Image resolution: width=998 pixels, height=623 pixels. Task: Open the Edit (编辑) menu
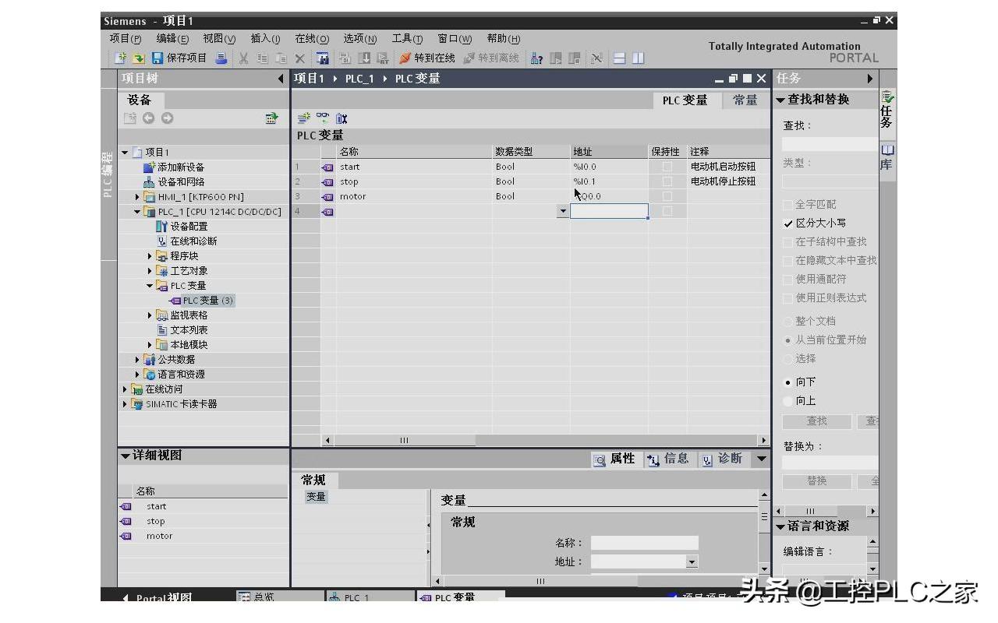click(172, 39)
